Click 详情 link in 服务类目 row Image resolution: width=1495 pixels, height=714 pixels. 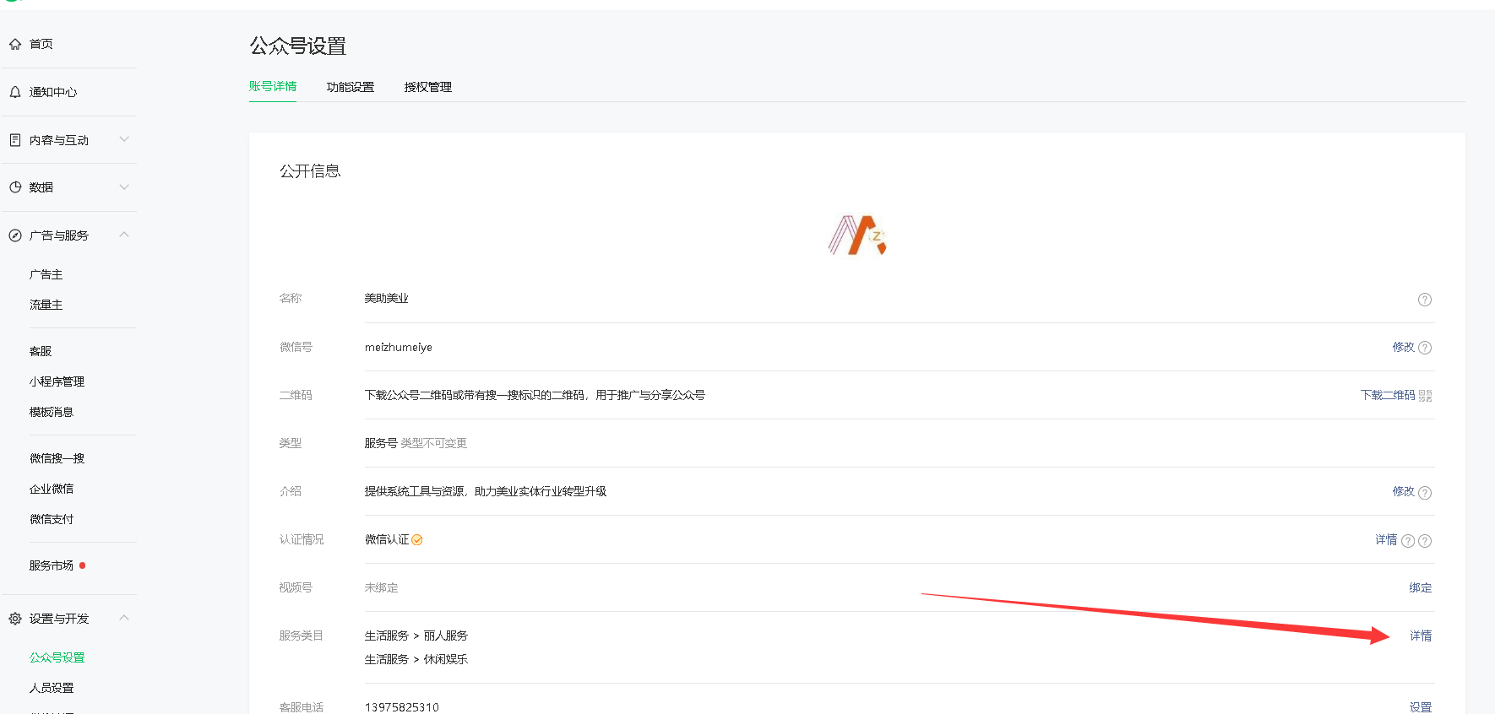(x=1421, y=636)
